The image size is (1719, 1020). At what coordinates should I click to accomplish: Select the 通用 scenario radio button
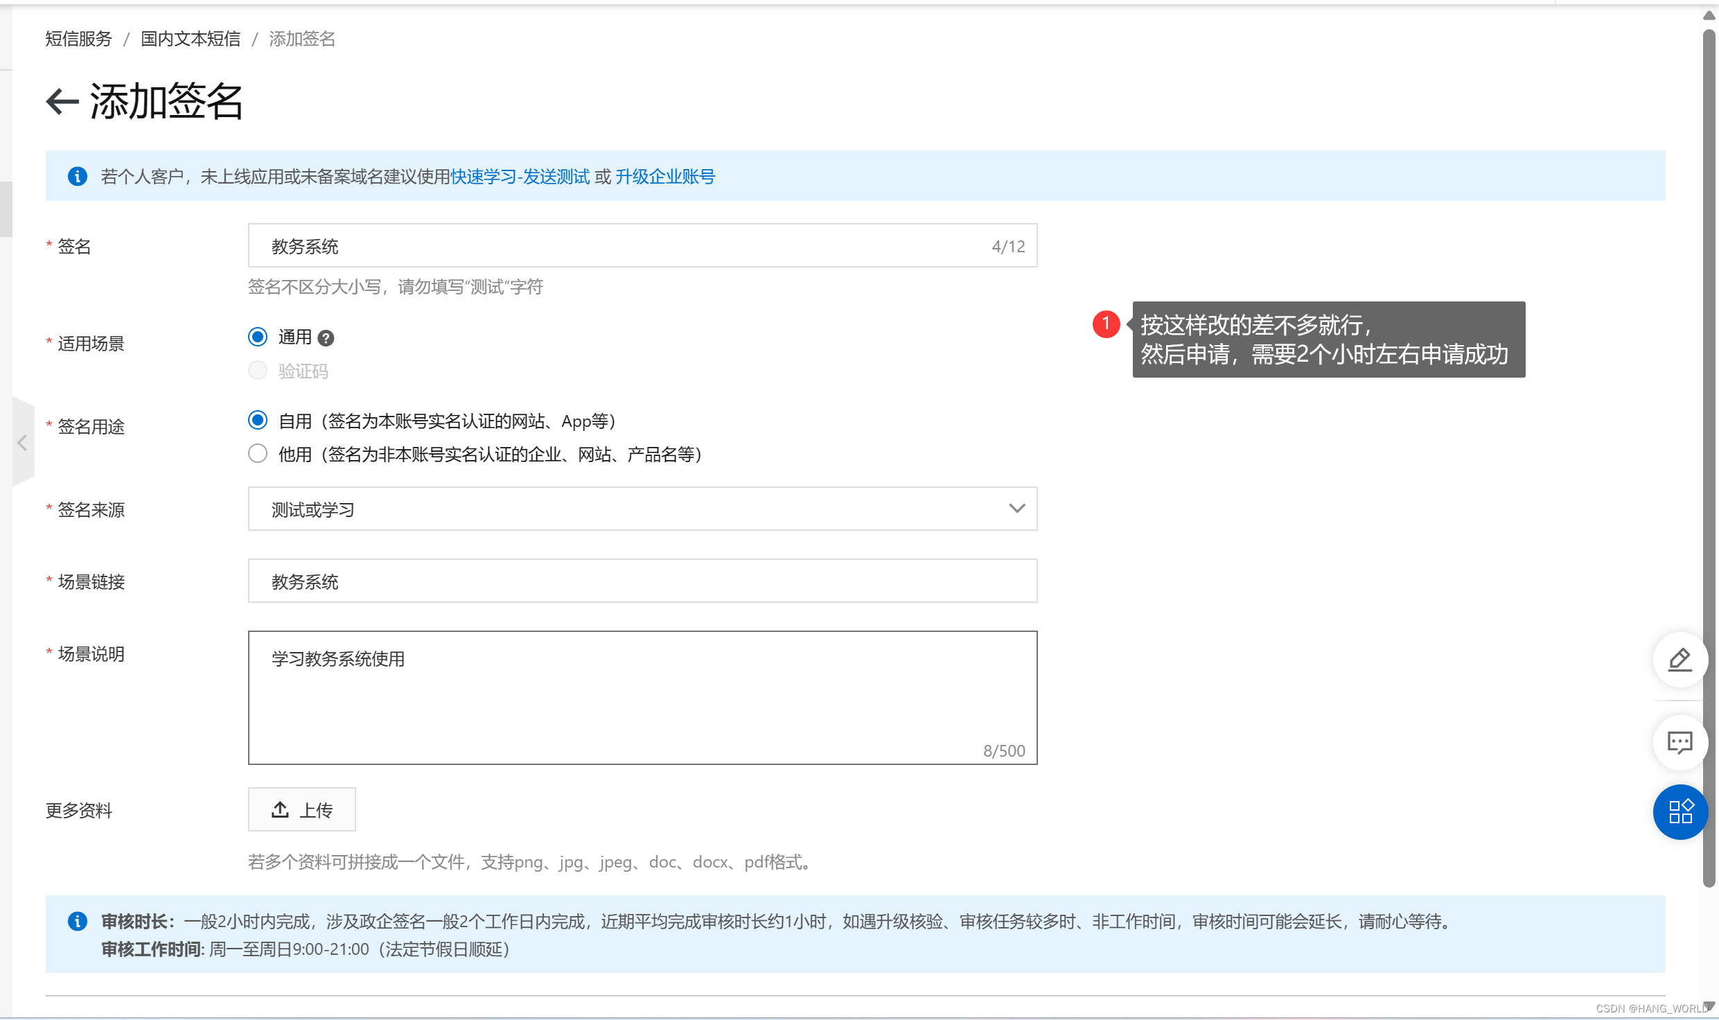(258, 337)
